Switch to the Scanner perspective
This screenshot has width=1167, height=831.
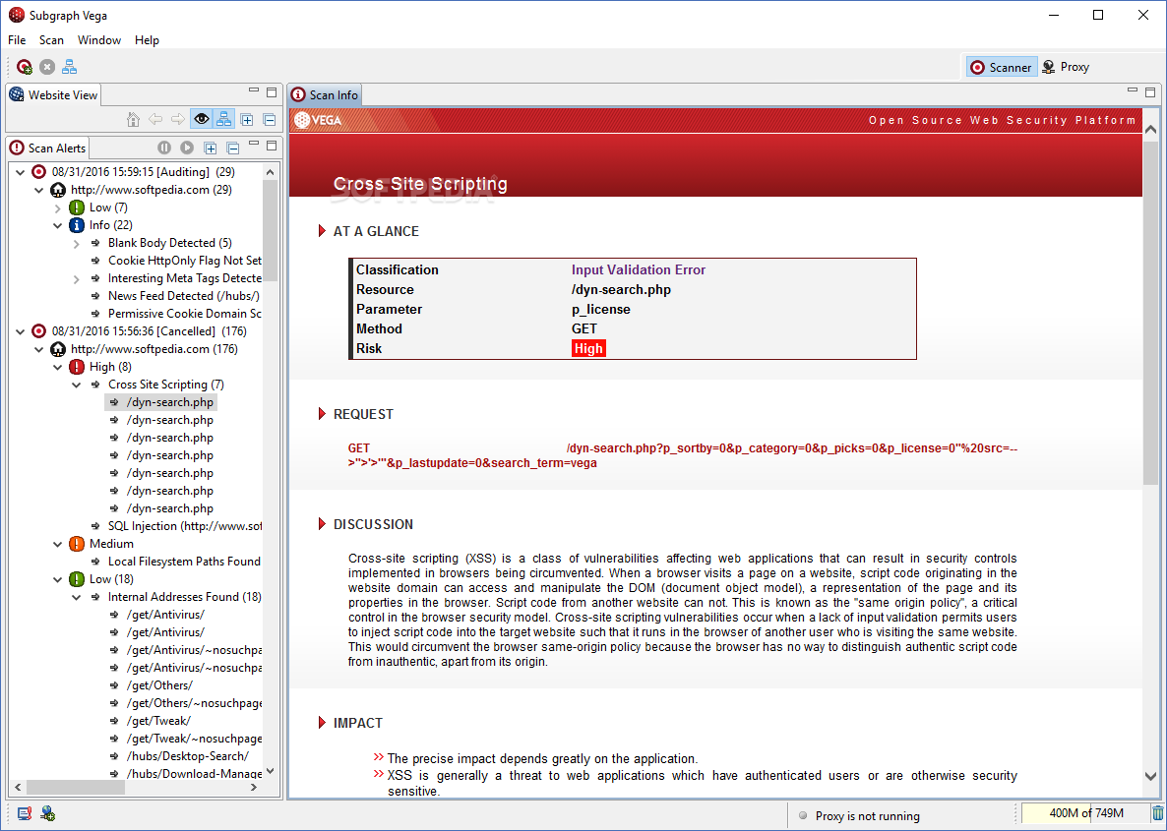click(x=1002, y=67)
